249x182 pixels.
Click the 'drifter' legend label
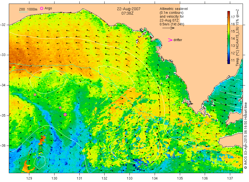(178, 40)
